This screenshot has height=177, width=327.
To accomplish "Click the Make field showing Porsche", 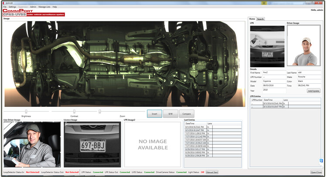I will (x=309, y=77).
